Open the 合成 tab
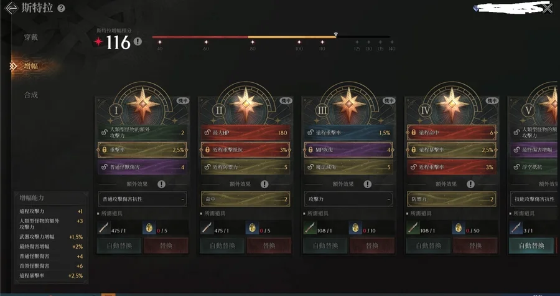Image resolution: width=560 pixels, height=296 pixels. coord(31,95)
